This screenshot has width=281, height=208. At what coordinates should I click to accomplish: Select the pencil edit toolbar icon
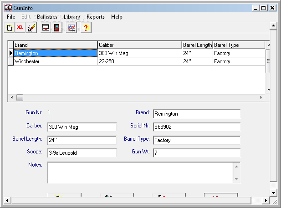click(x=31, y=28)
